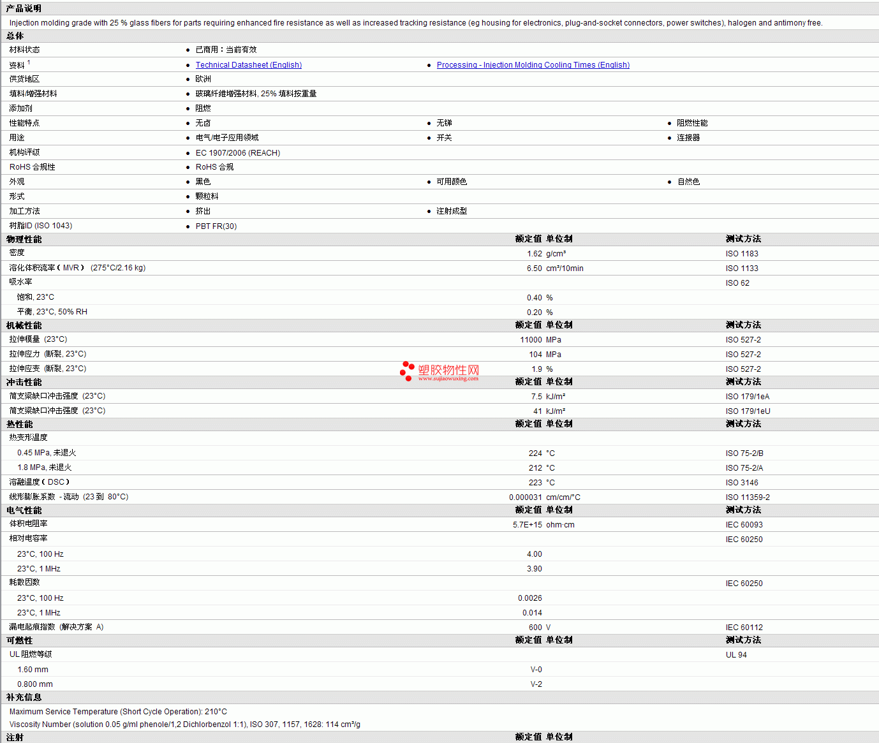Click the '自然色' appearance entry
The height and width of the screenshot is (743, 879).
pyautogui.click(x=689, y=182)
